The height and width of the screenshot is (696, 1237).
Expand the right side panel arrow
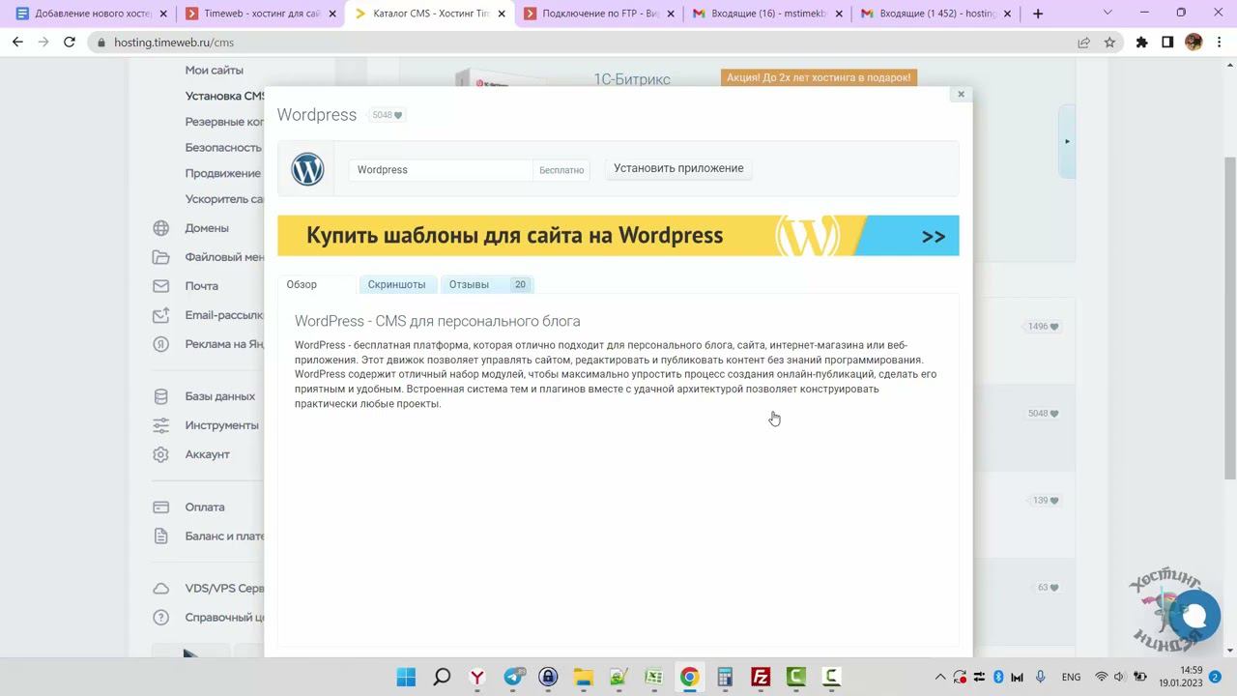[x=1067, y=141]
